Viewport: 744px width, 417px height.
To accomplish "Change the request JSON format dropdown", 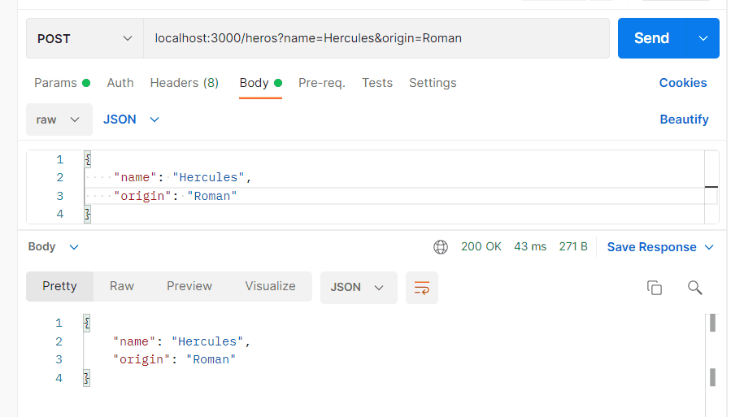I will [x=131, y=119].
